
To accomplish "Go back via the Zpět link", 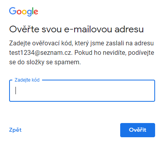I will coord(15,130).
